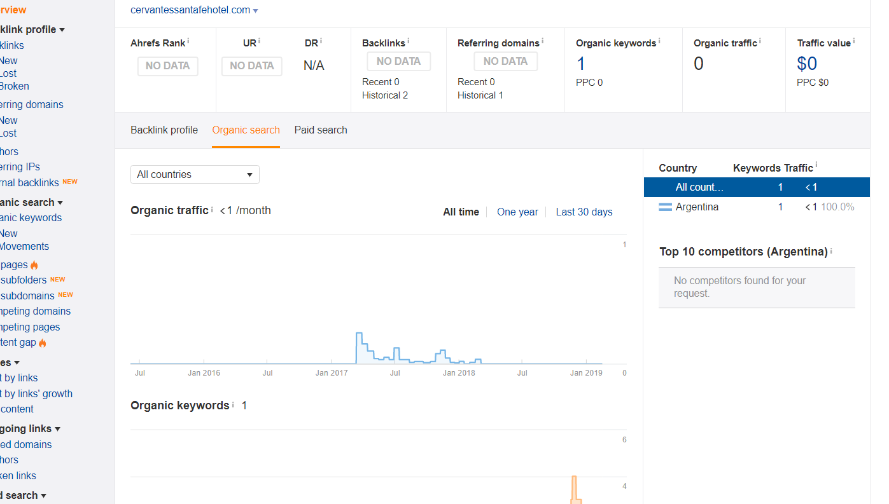Open the Overview sidebar link
Image resolution: width=889 pixels, height=504 pixels.
point(13,10)
